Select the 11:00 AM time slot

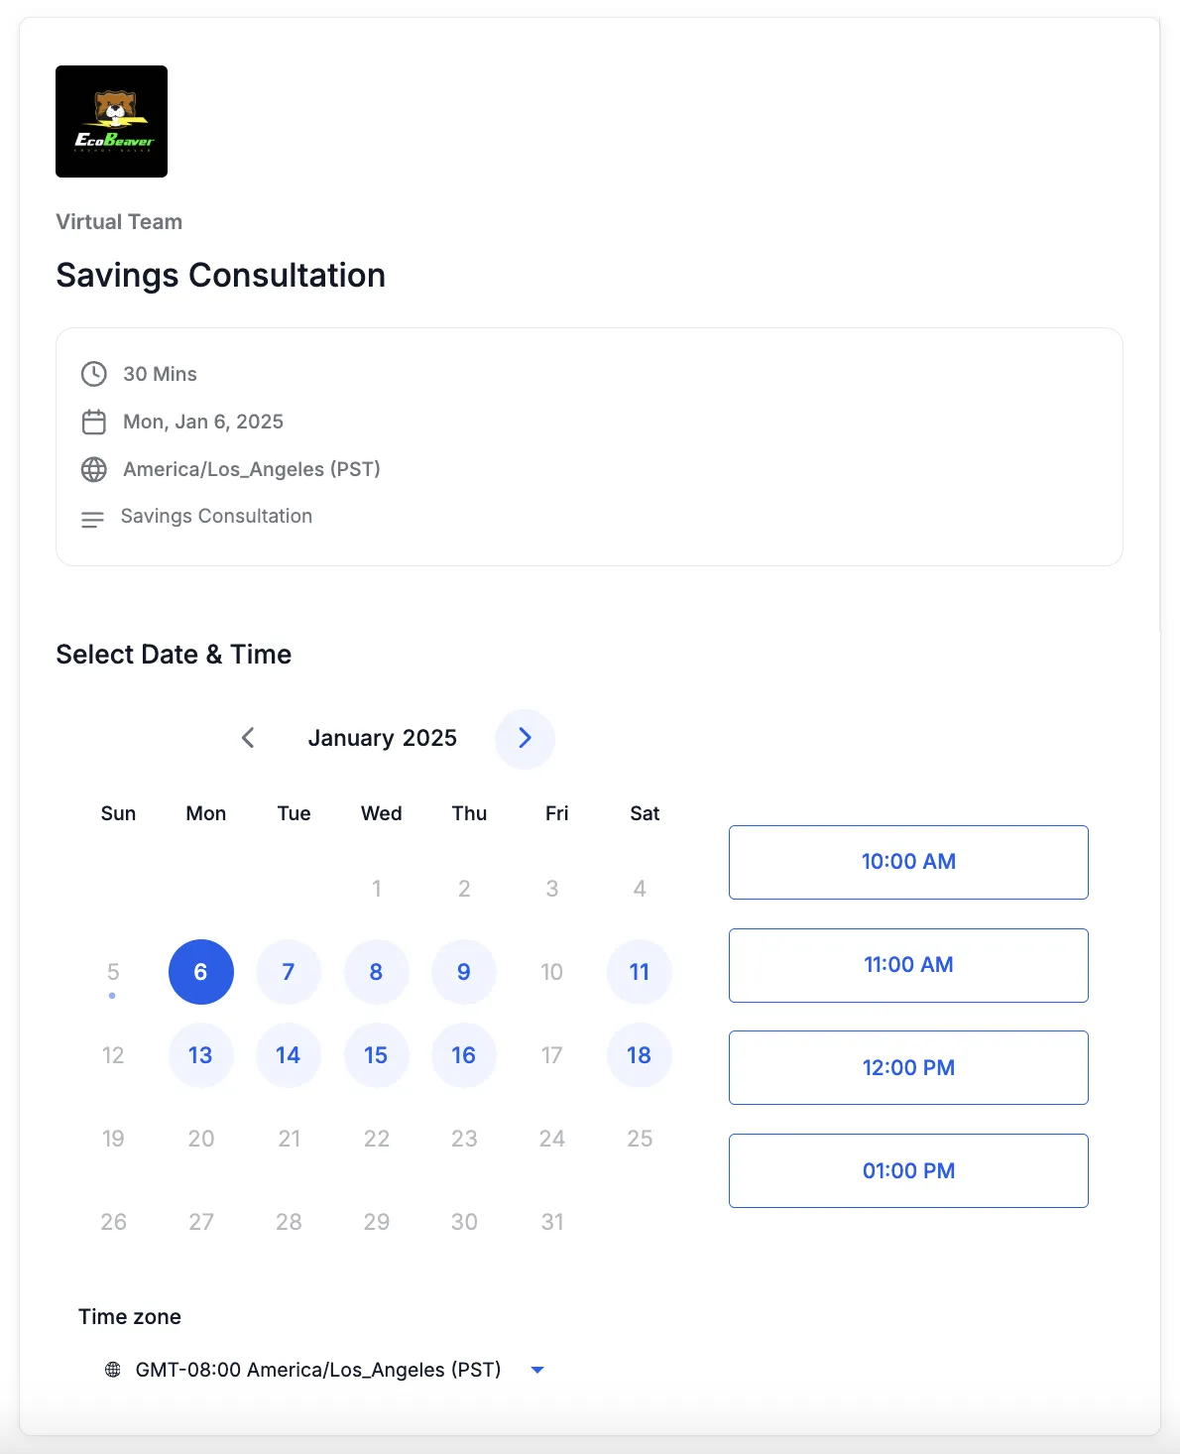pyautogui.click(x=908, y=965)
